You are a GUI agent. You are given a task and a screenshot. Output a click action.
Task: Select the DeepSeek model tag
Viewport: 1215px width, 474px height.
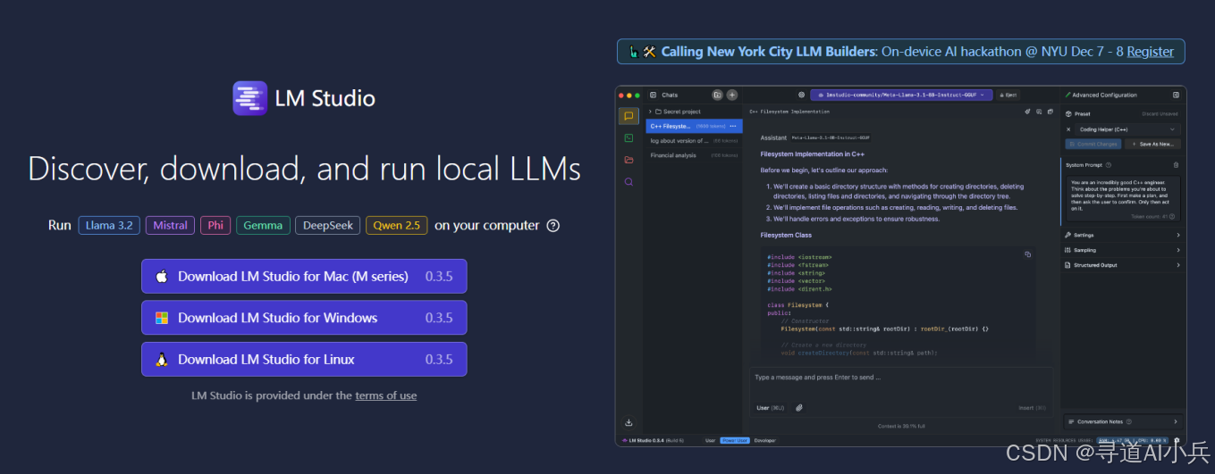pos(328,225)
